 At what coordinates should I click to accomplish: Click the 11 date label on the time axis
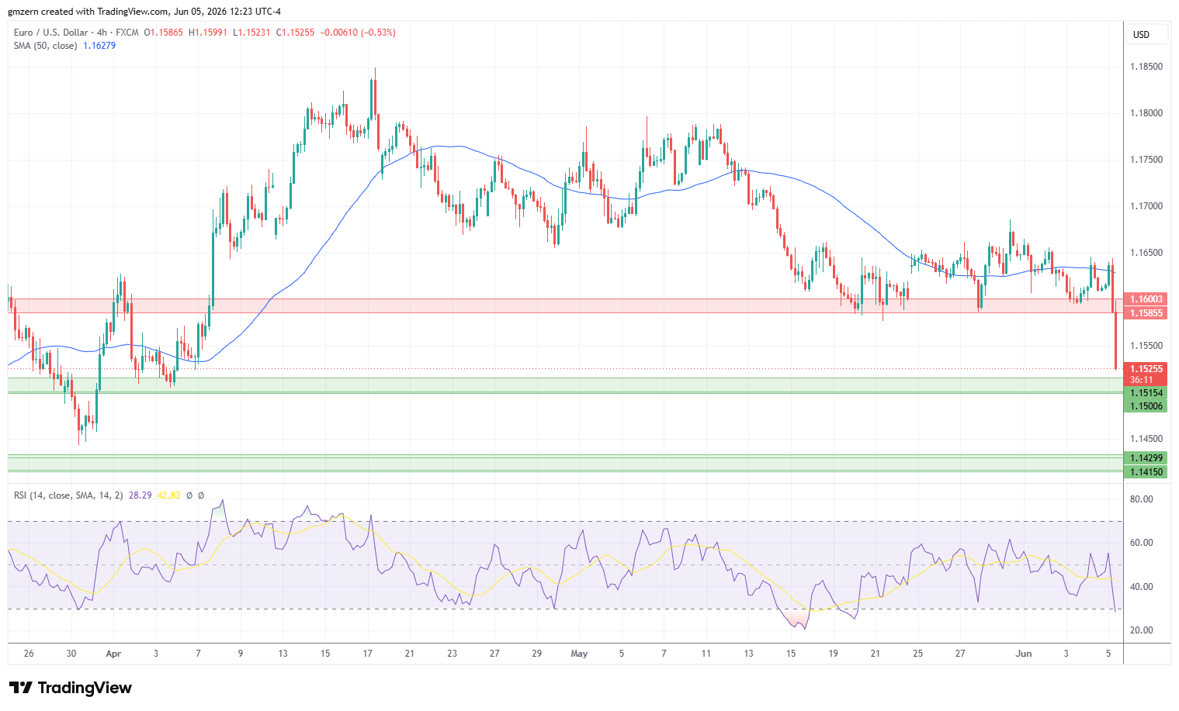706,654
